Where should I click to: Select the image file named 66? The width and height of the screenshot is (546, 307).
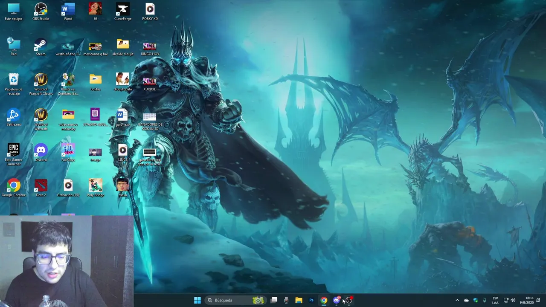tap(95, 12)
